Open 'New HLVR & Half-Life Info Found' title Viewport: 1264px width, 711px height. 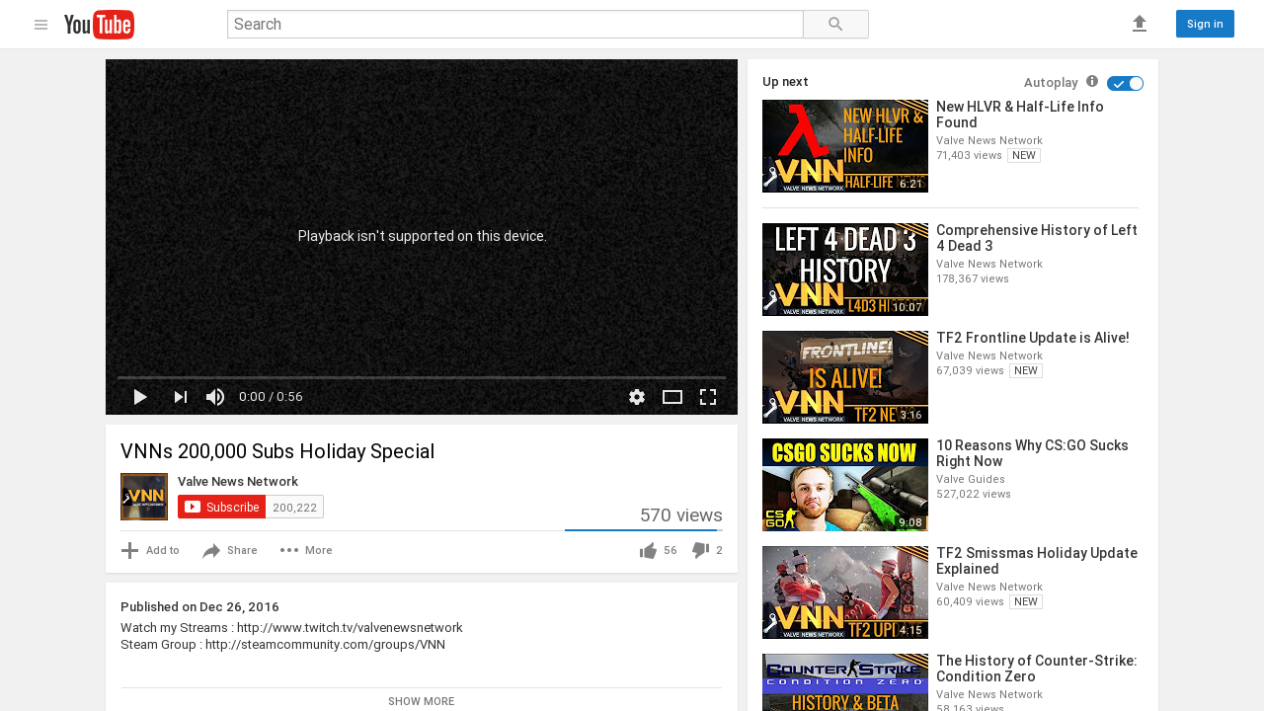click(x=1020, y=115)
